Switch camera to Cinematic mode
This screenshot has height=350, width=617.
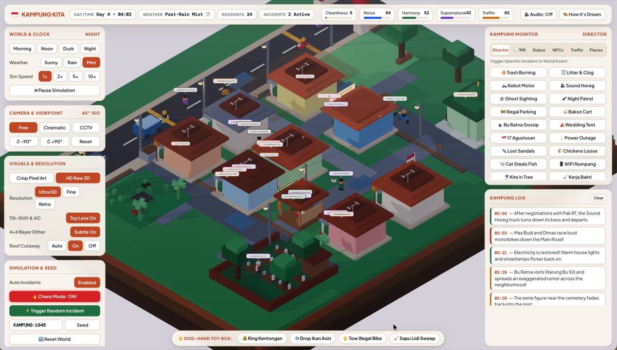click(x=55, y=127)
